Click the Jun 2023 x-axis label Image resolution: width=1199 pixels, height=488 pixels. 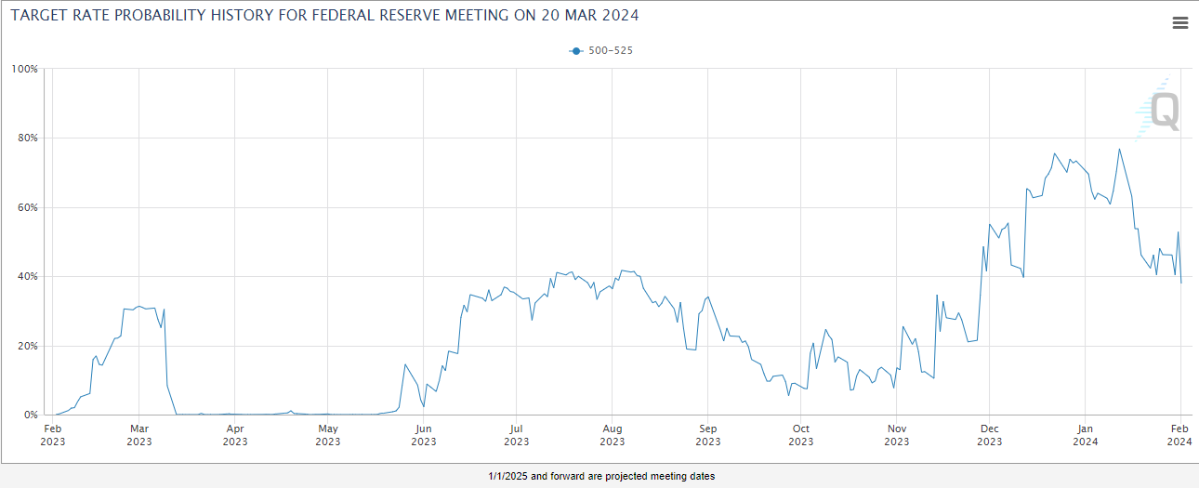point(423,435)
